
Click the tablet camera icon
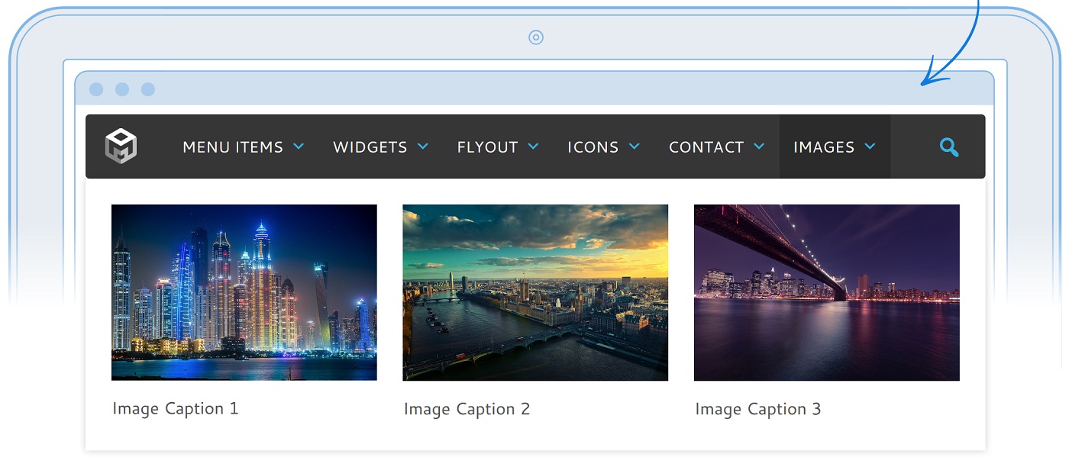[x=536, y=37]
